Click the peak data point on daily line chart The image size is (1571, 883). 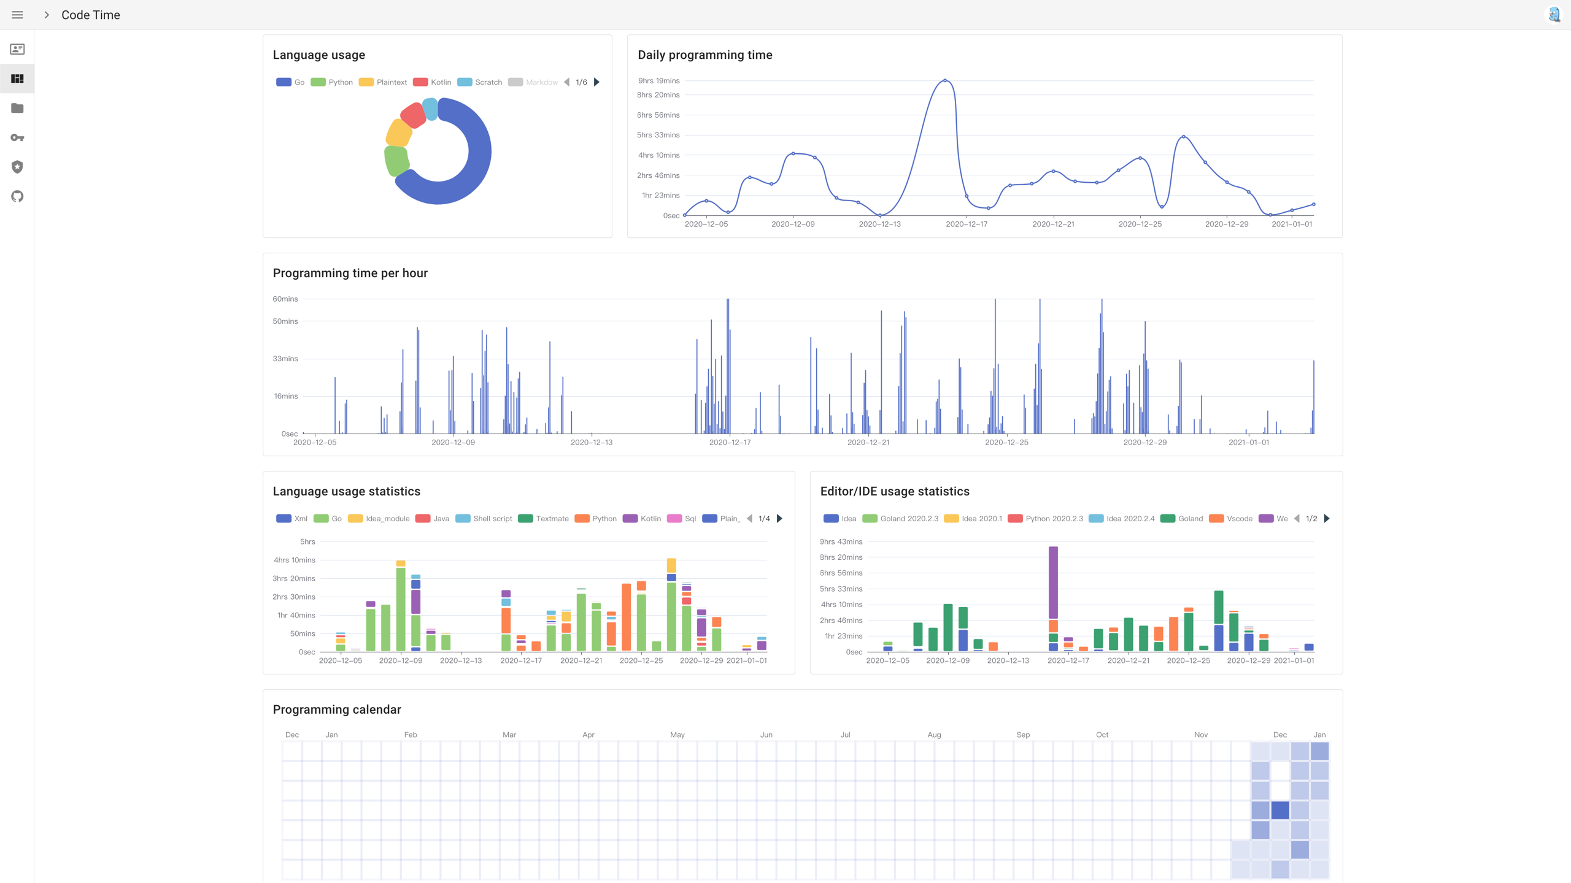point(945,80)
